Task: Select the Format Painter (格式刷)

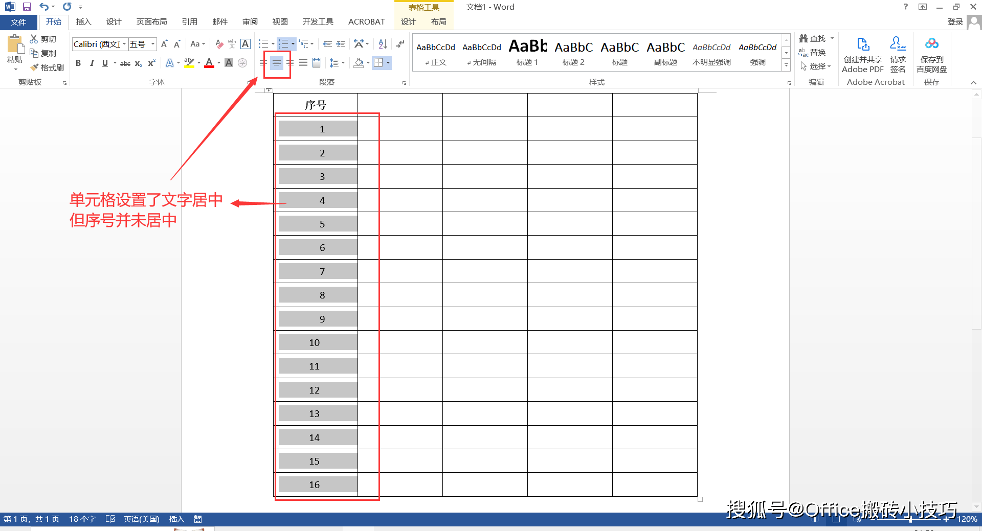Action: (x=47, y=67)
